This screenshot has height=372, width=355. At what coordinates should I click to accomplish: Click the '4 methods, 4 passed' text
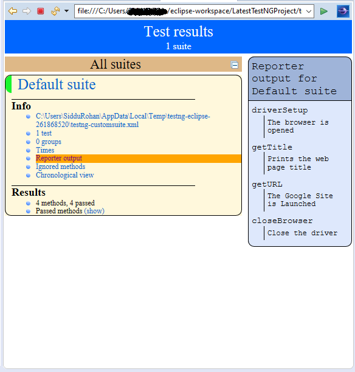click(65, 203)
